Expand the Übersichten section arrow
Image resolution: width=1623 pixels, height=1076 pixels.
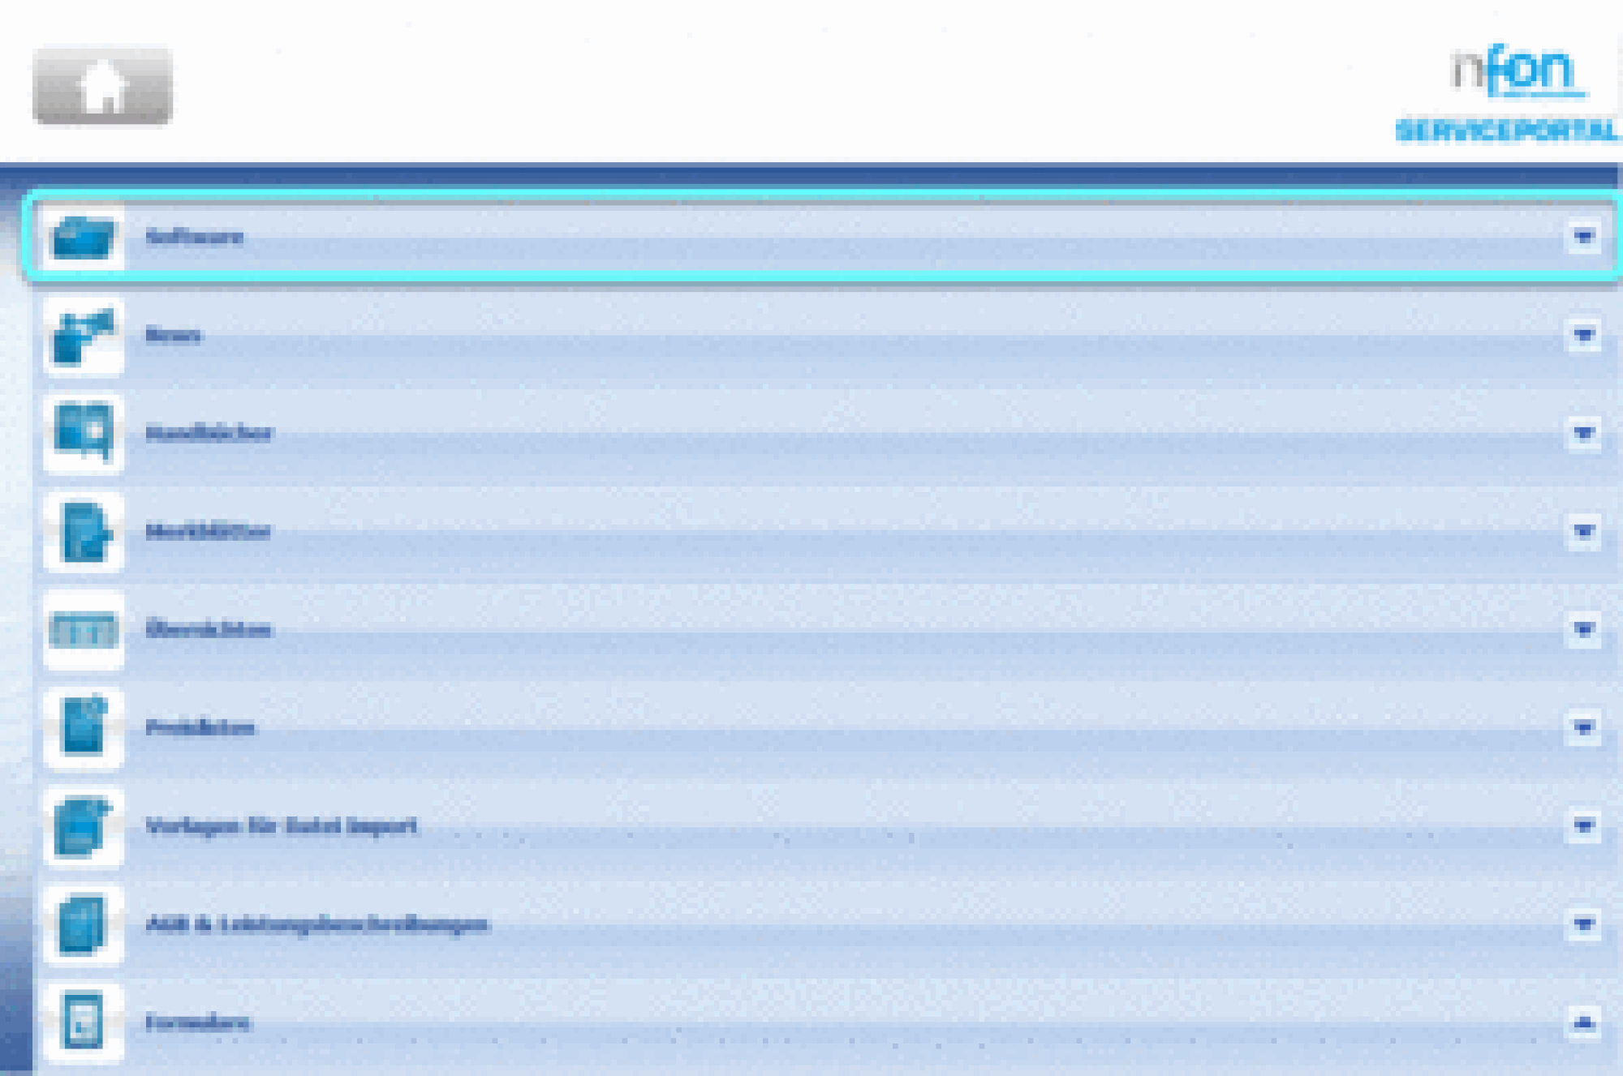[1583, 629]
